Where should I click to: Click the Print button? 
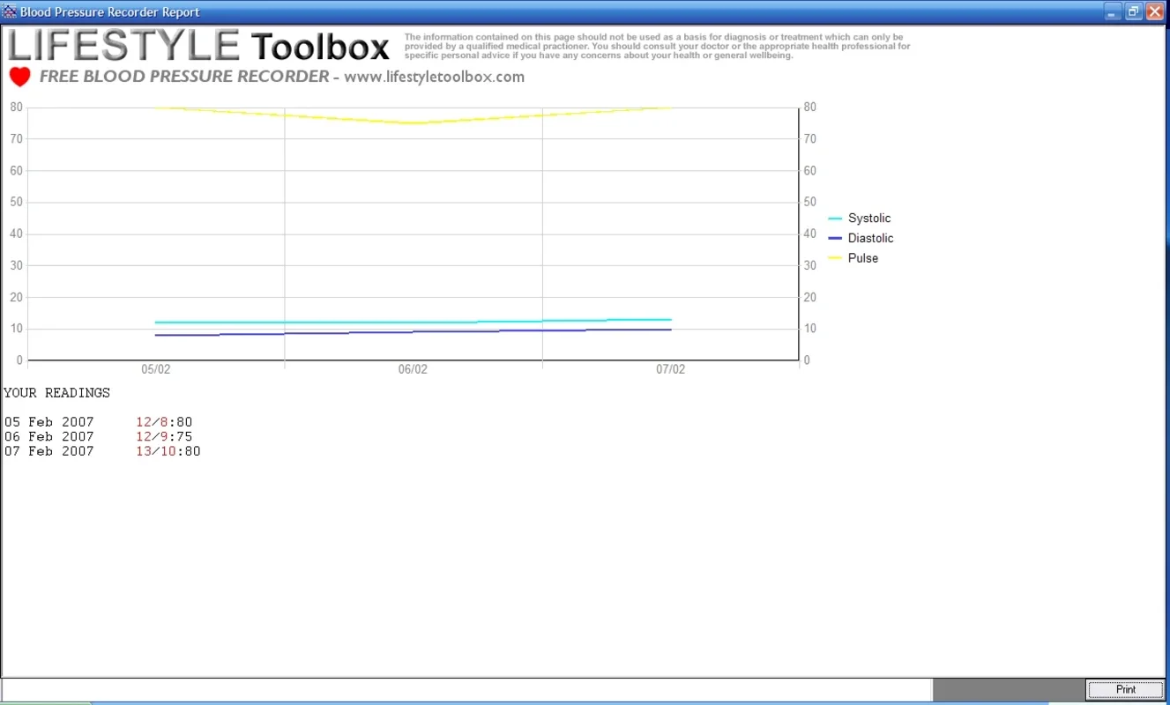tap(1126, 689)
